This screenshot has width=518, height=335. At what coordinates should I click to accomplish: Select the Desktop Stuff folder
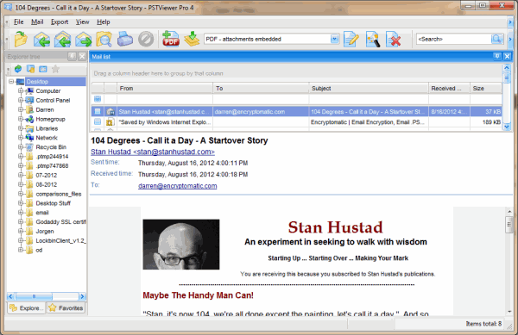(x=54, y=203)
